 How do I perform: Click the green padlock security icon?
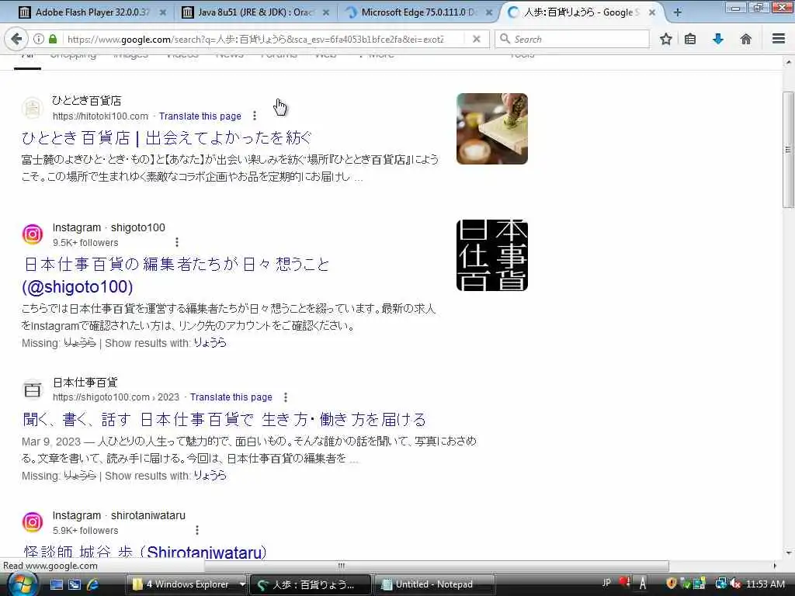pos(53,39)
